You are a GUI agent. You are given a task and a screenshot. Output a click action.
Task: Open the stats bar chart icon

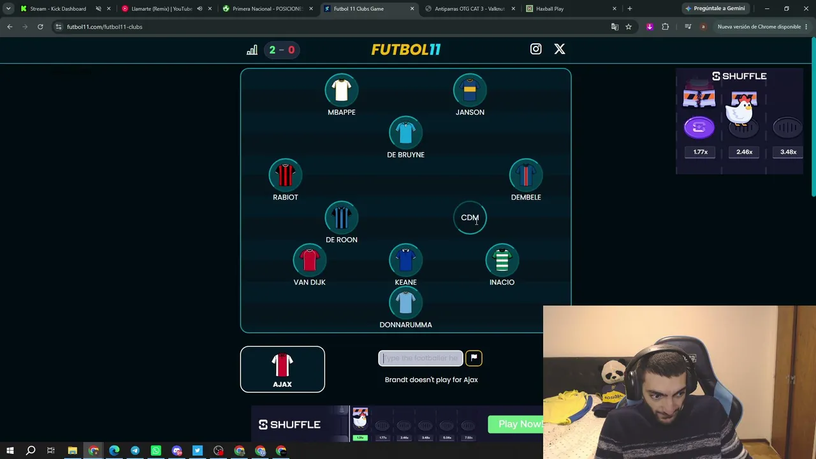pyautogui.click(x=252, y=50)
